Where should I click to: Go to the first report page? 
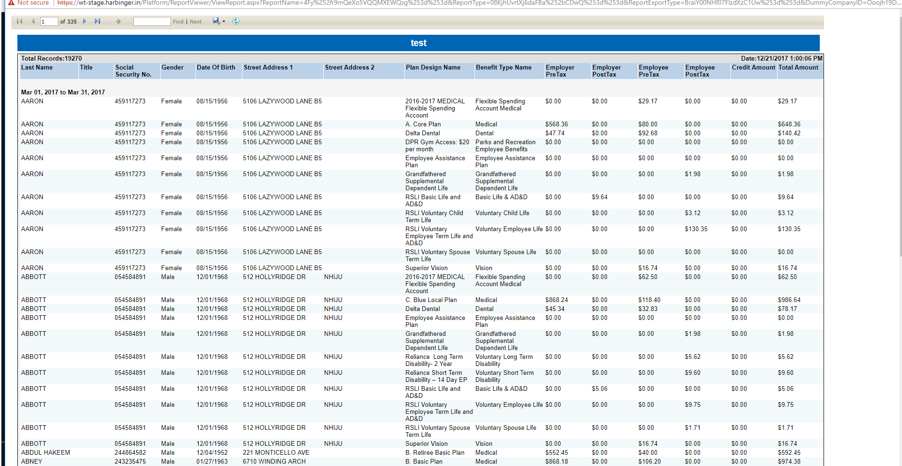tap(19, 21)
